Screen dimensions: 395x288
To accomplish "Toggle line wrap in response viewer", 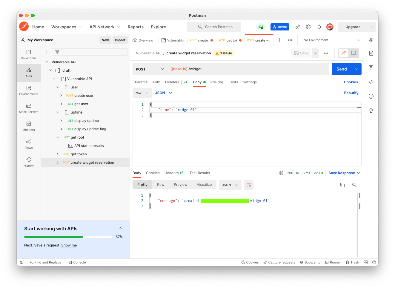I will tap(249, 185).
